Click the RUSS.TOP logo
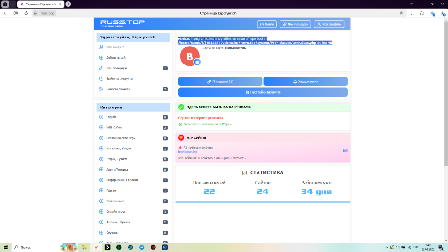The width and height of the screenshot is (448, 252). 116,23
